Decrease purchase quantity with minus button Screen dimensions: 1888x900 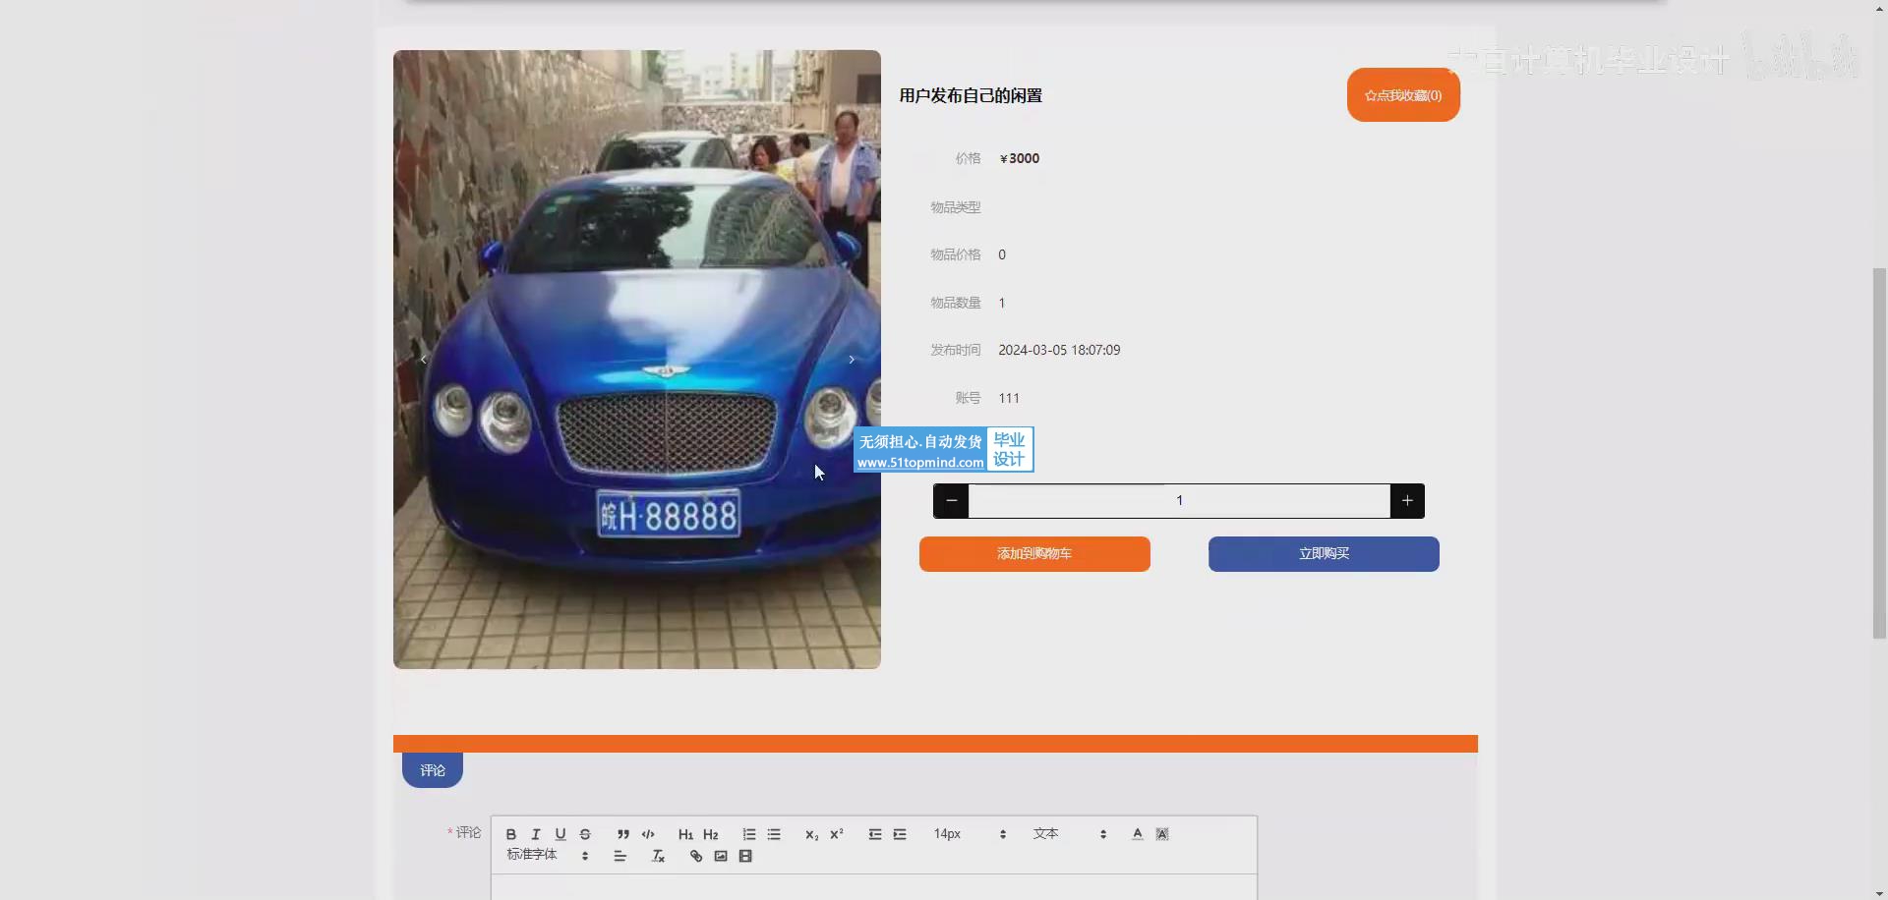tap(951, 501)
